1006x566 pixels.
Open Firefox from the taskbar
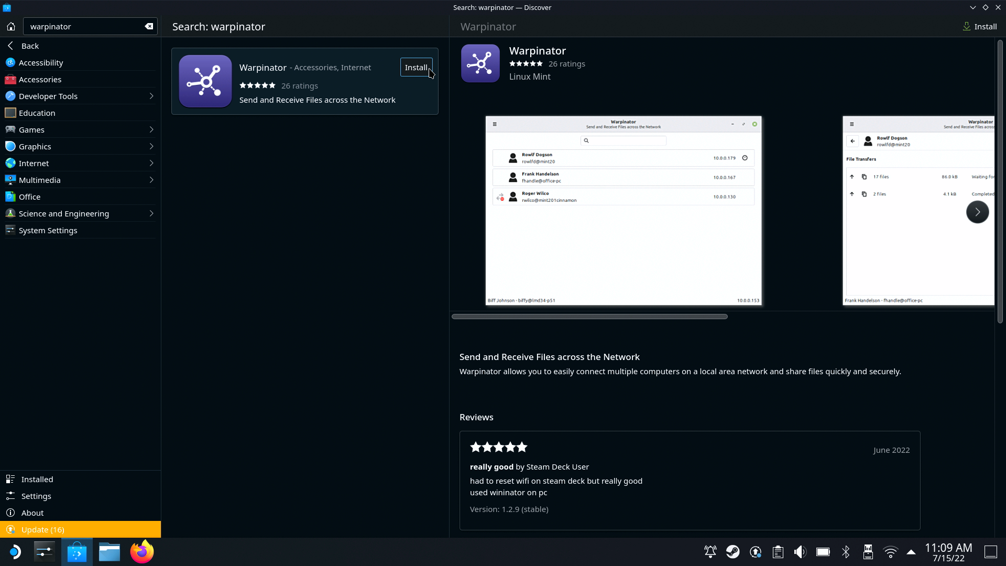pos(142,552)
